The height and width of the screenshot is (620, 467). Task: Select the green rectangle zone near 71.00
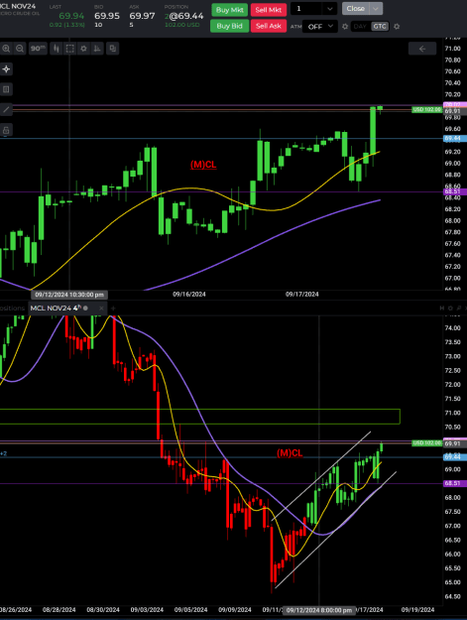point(200,417)
